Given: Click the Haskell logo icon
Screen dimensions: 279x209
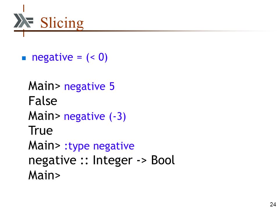Looking at the screenshot, I should 23,20.
